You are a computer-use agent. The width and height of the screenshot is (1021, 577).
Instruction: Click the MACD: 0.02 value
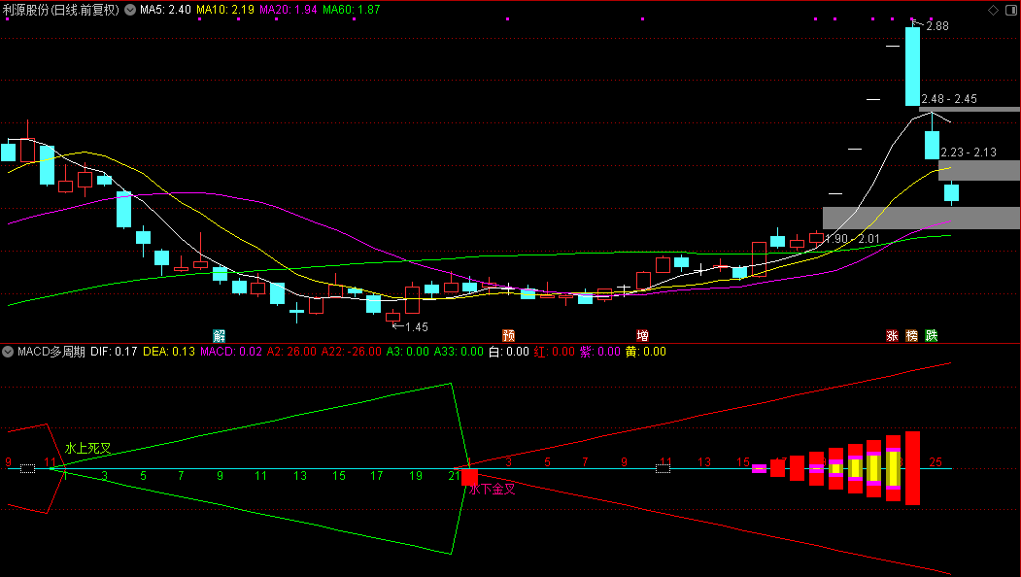pyautogui.click(x=231, y=352)
